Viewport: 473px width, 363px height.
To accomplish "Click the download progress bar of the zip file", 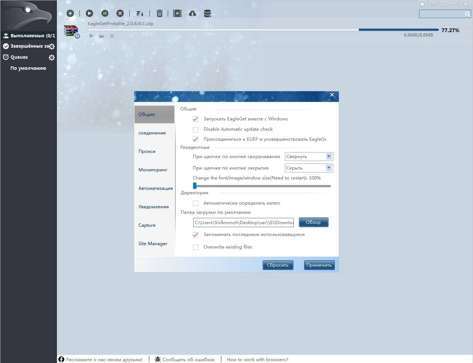I will pos(263,30).
